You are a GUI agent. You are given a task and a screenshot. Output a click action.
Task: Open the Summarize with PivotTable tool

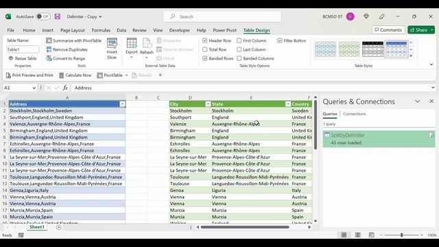click(73, 40)
